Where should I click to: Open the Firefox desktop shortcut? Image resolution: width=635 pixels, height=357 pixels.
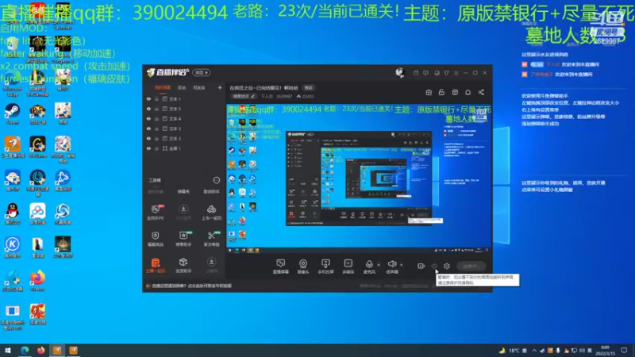pyautogui.click(x=37, y=280)
